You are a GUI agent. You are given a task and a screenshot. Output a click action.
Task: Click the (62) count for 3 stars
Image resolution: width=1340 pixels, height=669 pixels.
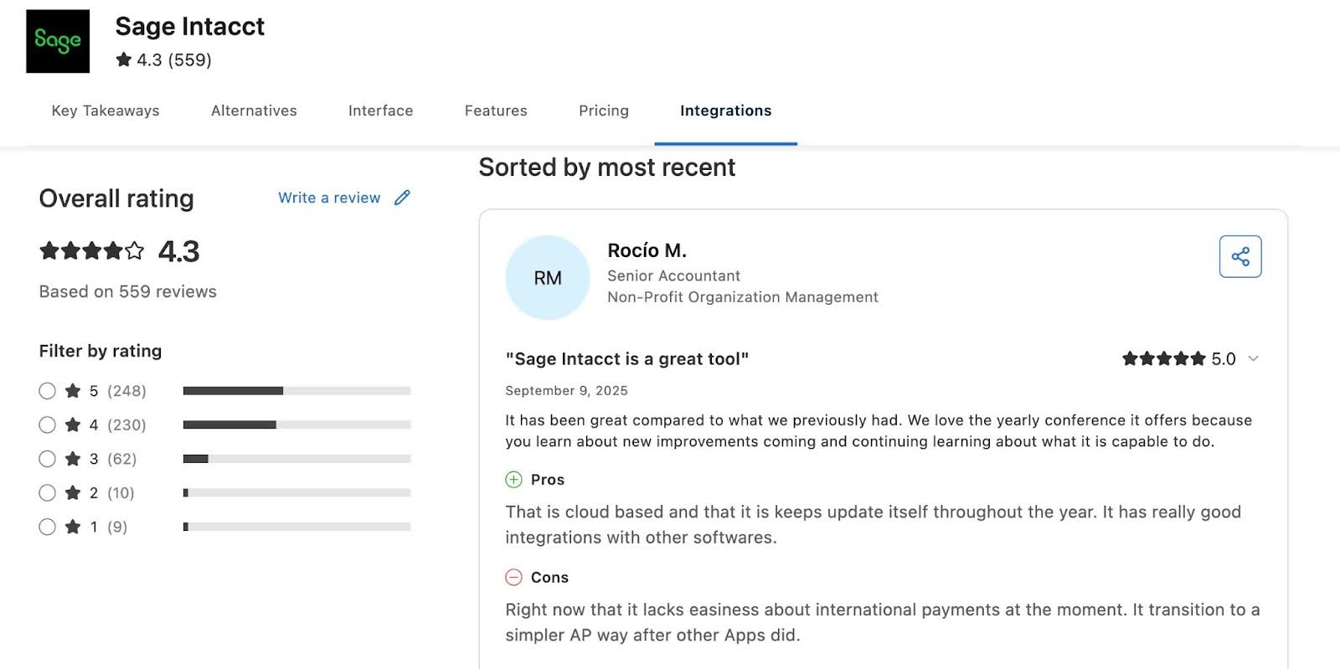(x=122, y=459)
